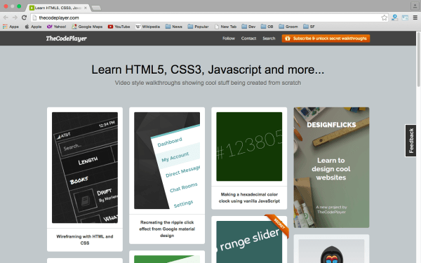Expand Groom bookmark folder

tap(288, 27)
